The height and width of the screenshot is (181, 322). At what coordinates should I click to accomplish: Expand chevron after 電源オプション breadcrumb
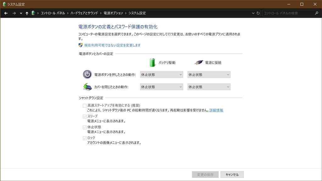pyautogui.click(x=126, y=13)
